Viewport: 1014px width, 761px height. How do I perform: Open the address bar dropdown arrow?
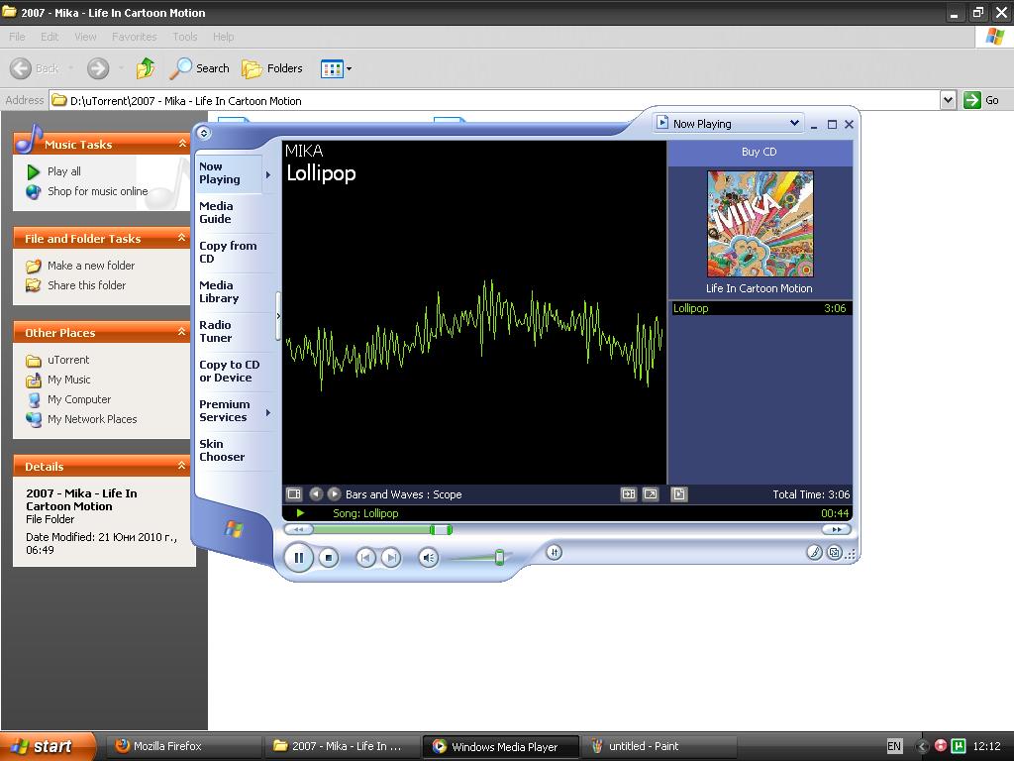click(948, 100)
